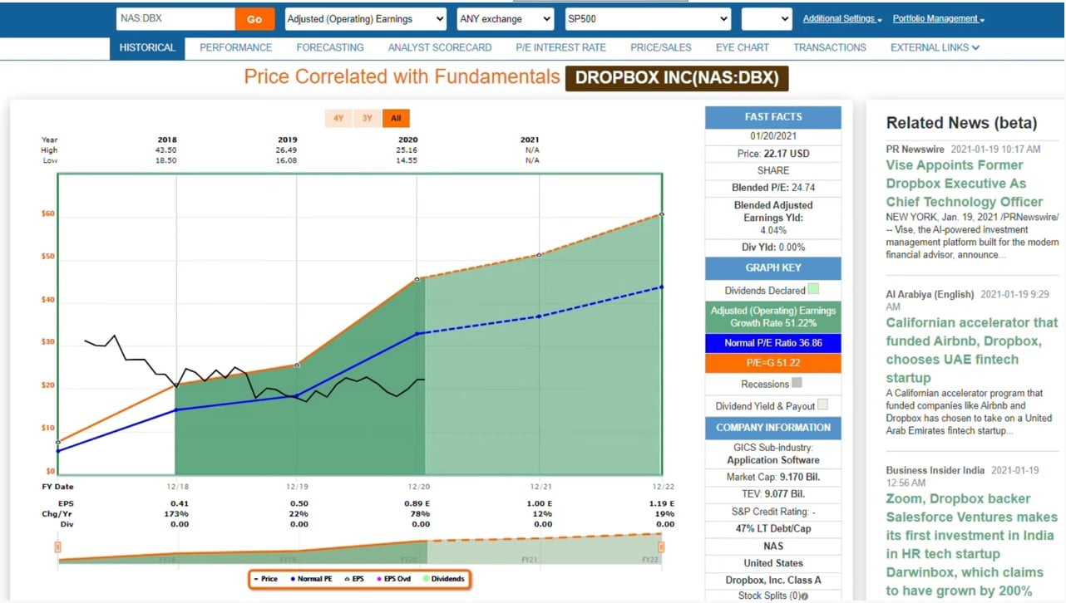Click the NAS:DBX ticker input field
The width and height of the screenshot is (1066, 603).
click(175, 19)
